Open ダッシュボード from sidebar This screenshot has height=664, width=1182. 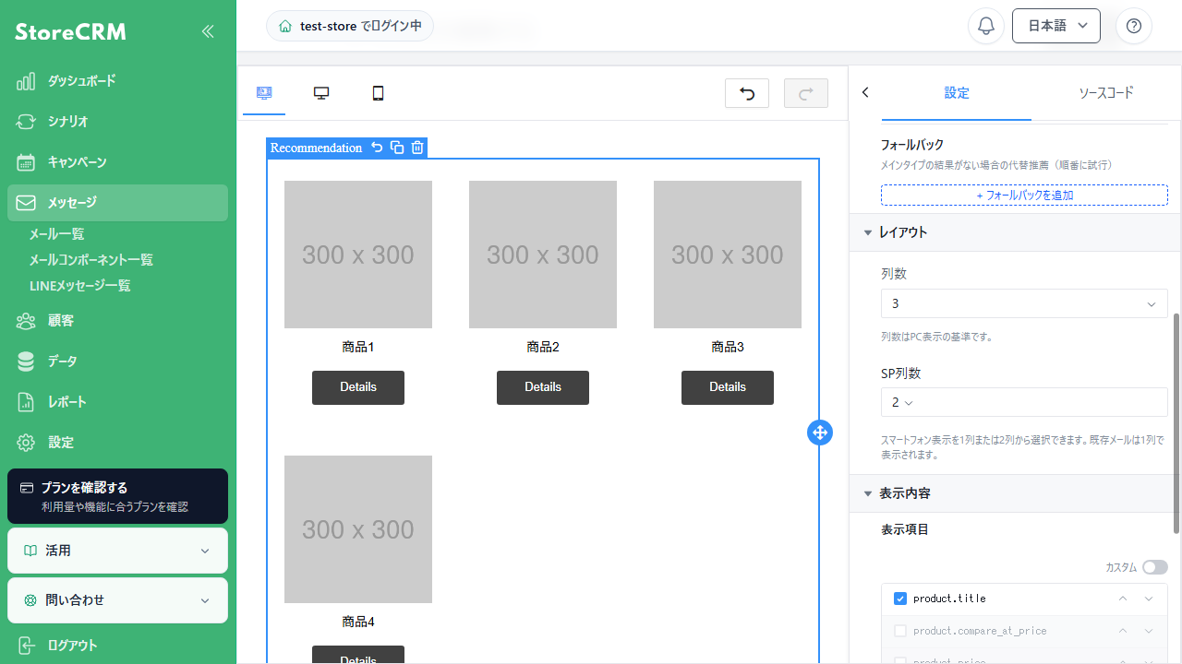click(117, 81)
